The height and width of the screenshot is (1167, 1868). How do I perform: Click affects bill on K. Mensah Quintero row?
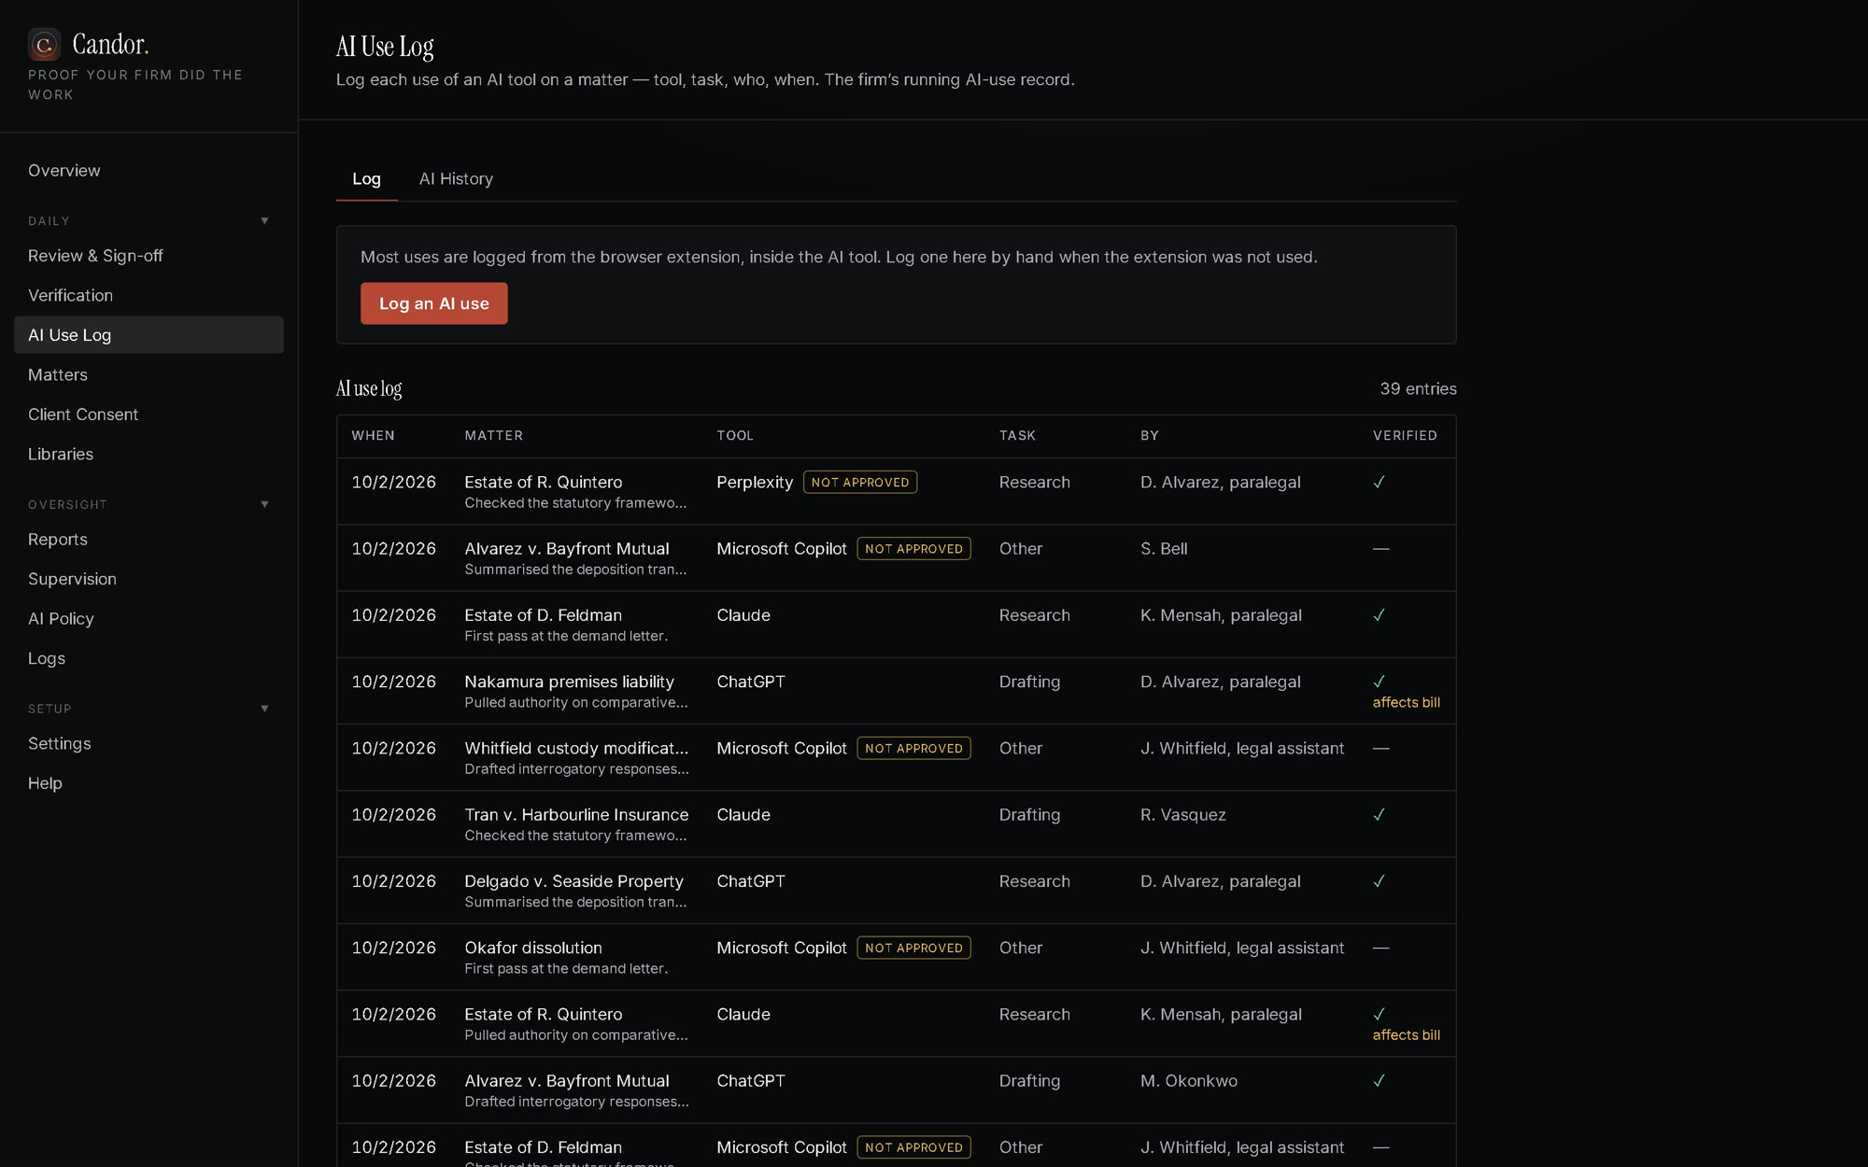[x=1407, y=1034]
